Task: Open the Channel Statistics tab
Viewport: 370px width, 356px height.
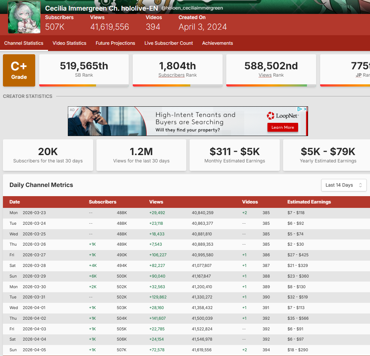Action: click(24, 43)
